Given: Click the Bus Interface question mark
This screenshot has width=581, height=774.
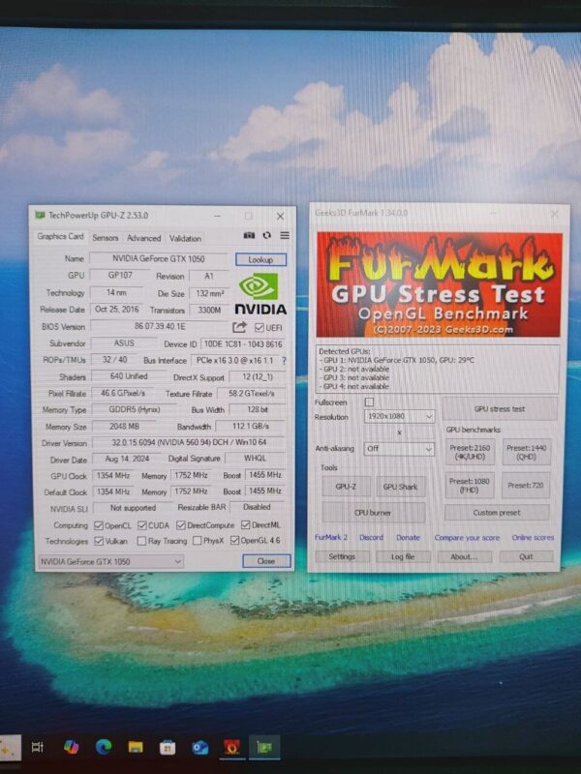Looking at the screenshot, I should click(284, 360).
